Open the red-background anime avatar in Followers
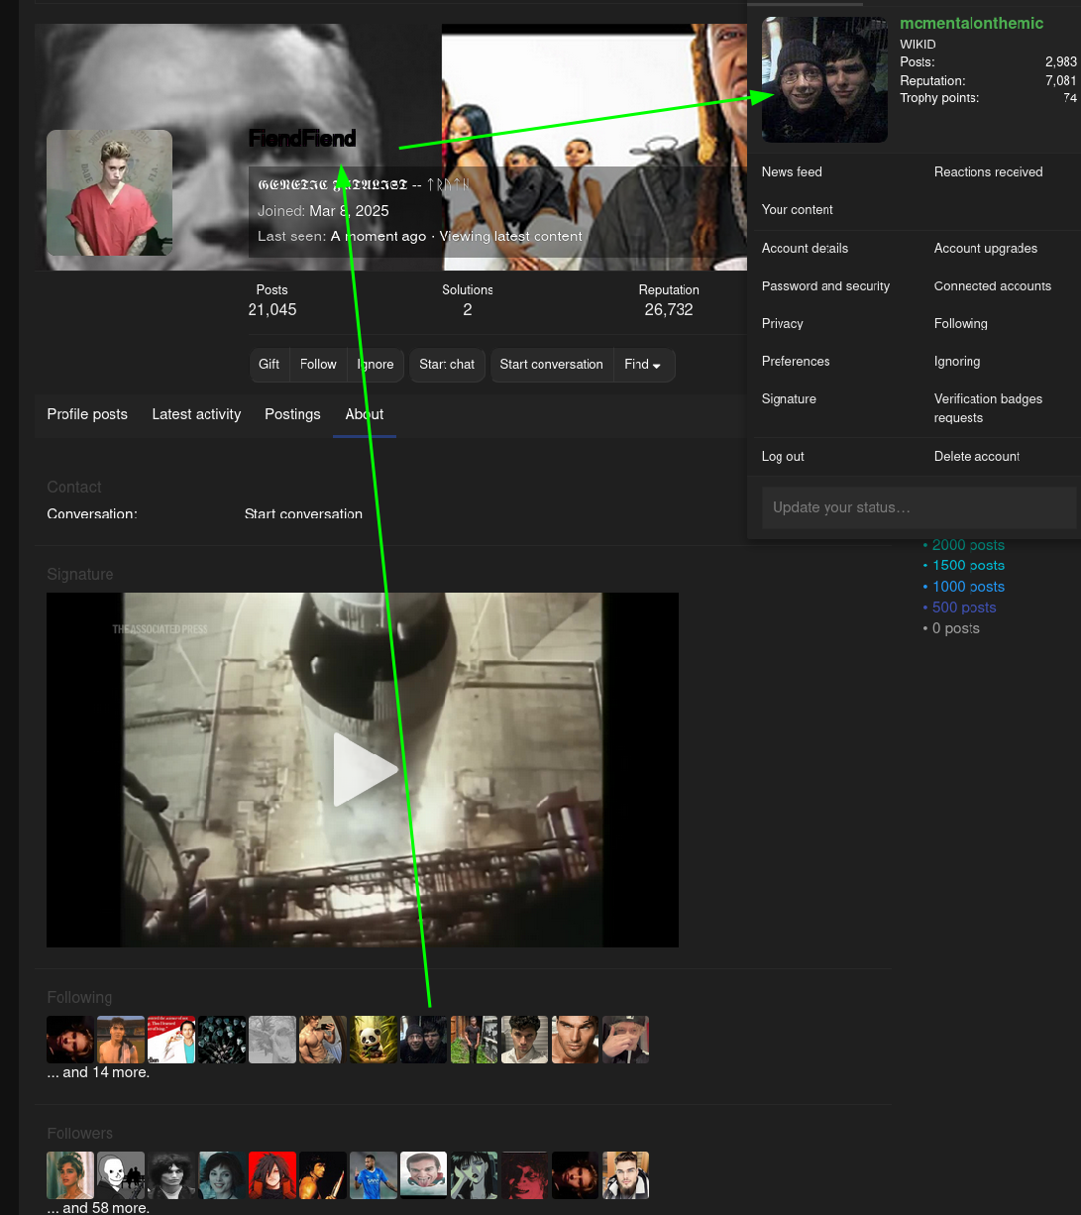Screen dimensions: 1081x1215 tap(272, 1175)
